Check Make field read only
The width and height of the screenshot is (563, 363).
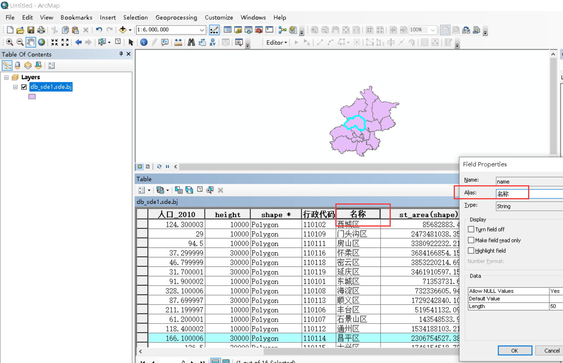(x=471, y=240)
